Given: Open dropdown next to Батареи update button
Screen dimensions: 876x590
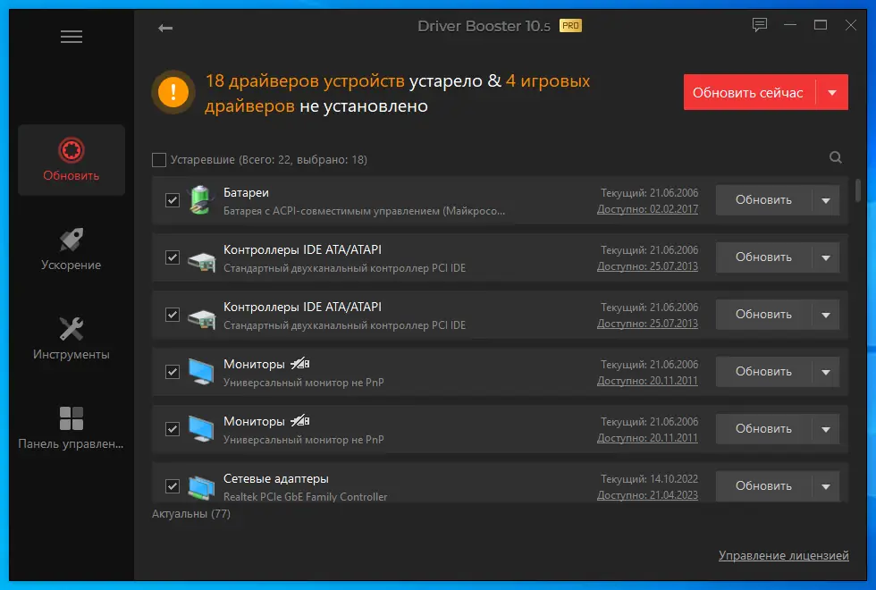Looking at the screenshot, I should 826,200.
